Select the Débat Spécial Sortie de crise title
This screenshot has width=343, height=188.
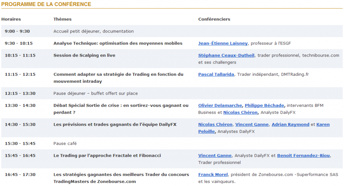pos(121,109)
